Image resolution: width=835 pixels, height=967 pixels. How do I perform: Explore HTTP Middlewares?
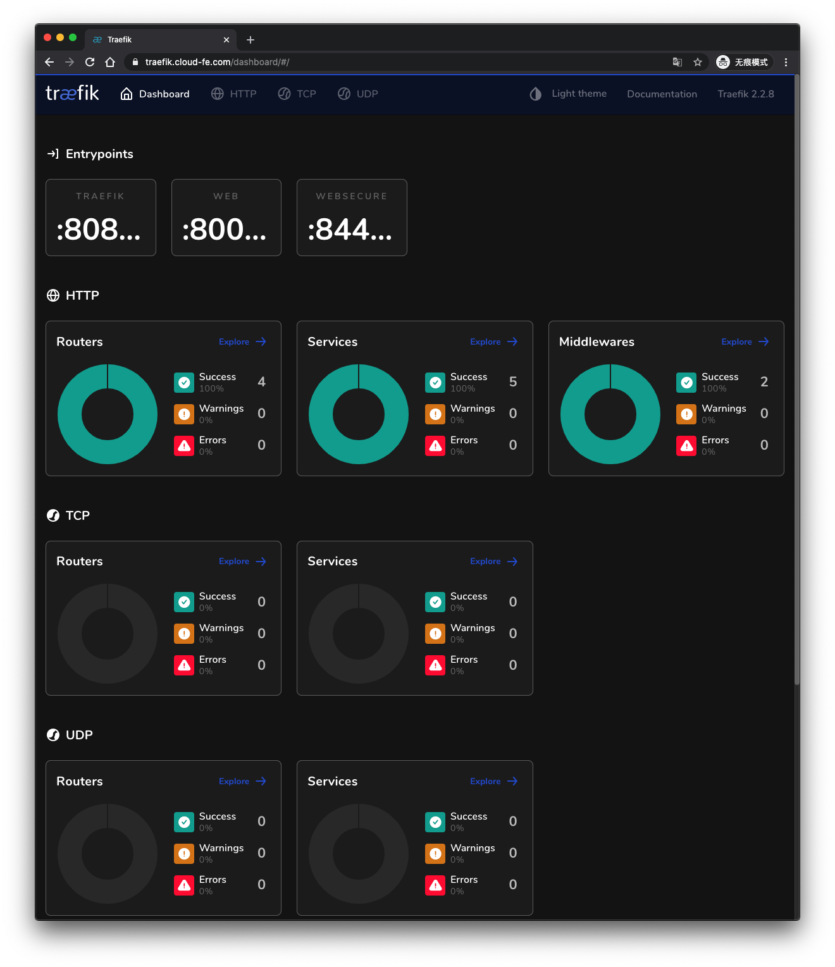745,342
